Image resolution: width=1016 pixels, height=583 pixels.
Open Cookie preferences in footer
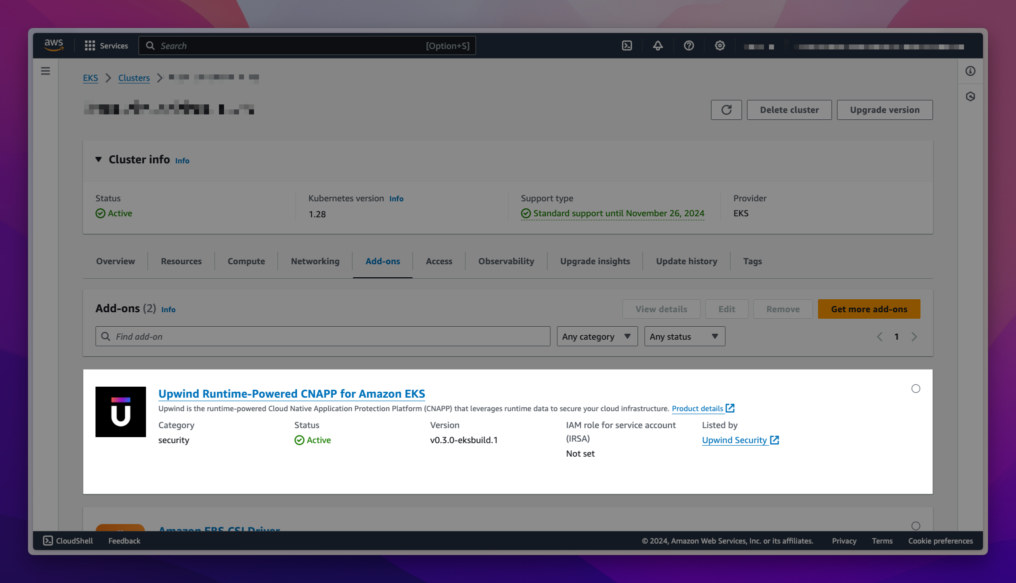[940, 541]
